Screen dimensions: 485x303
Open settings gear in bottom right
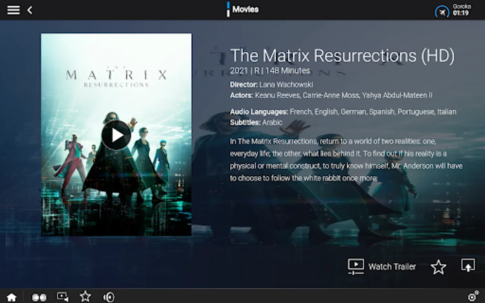pos(473,296)
